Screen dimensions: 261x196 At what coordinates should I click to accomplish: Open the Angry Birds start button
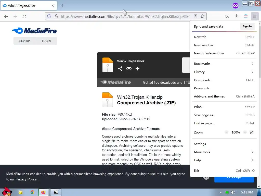coord(7,192)
